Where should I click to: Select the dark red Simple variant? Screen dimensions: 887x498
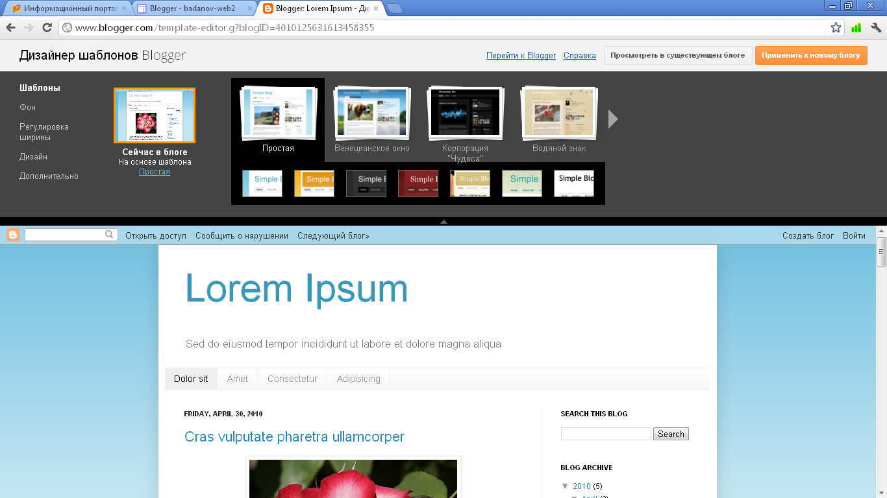[418, 184]
